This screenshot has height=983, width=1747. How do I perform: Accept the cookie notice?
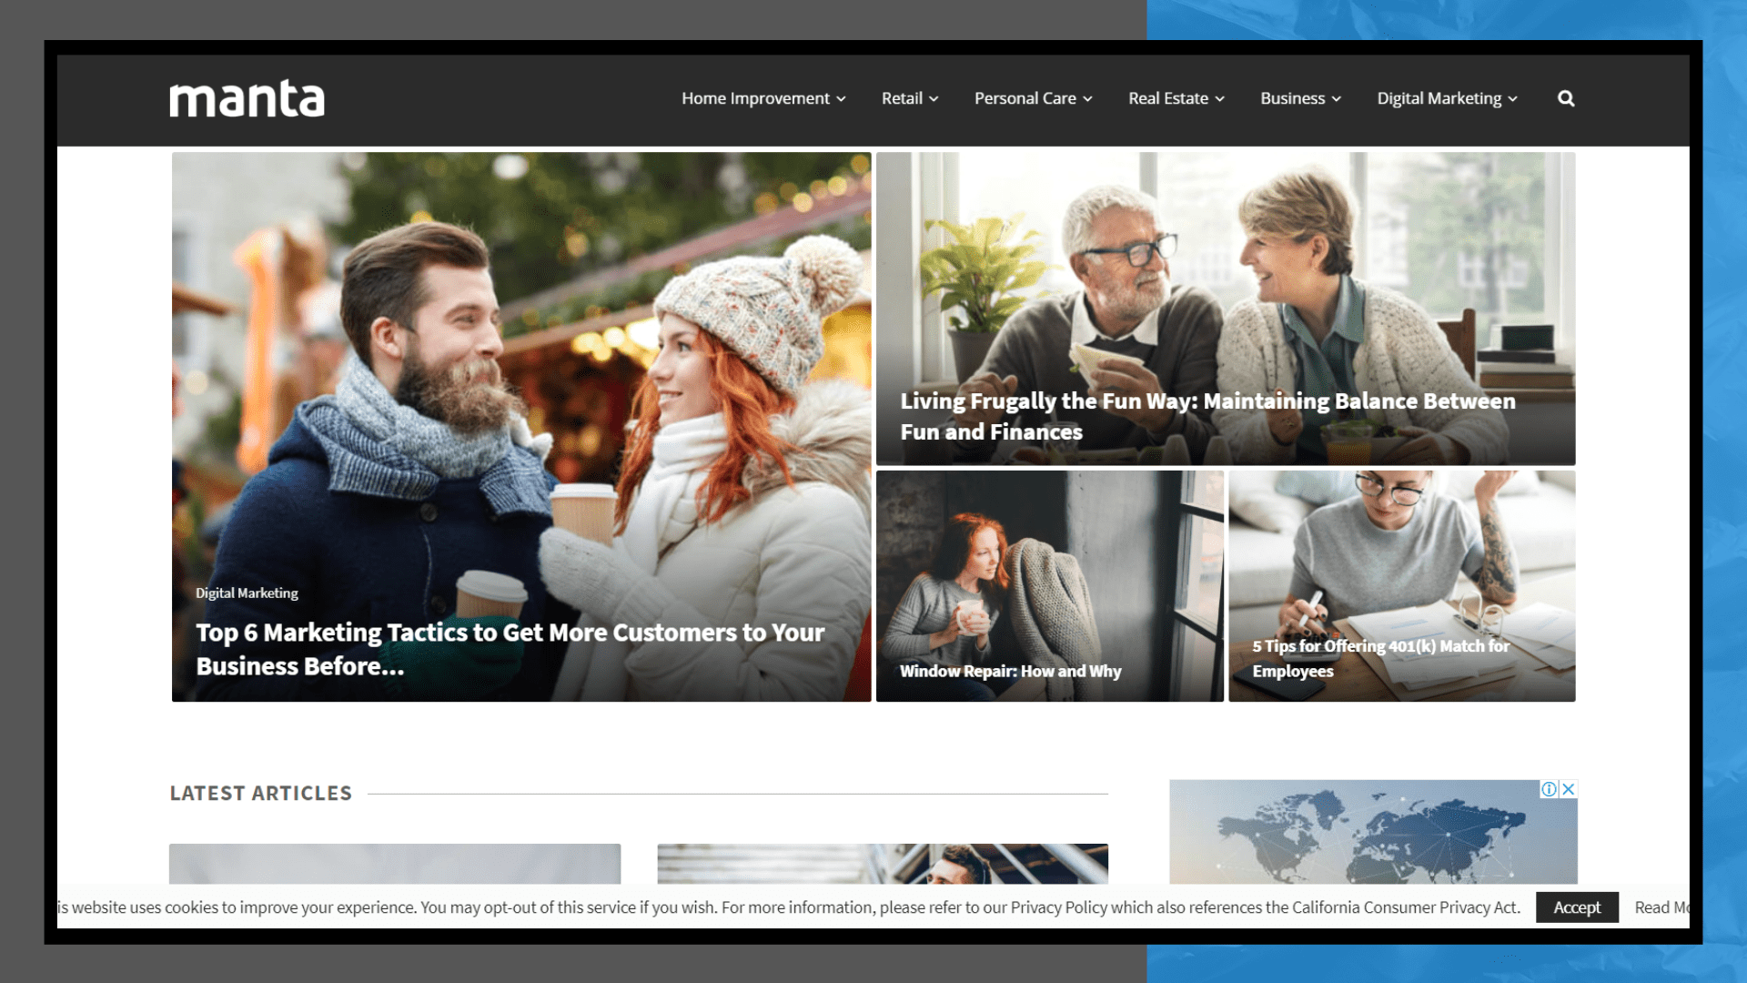pyautogui.click(x=1577, y=907)
